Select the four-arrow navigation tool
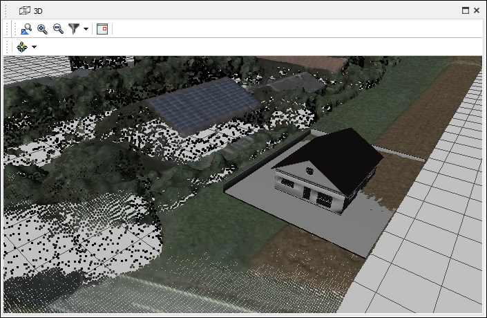 click(22, 47)
